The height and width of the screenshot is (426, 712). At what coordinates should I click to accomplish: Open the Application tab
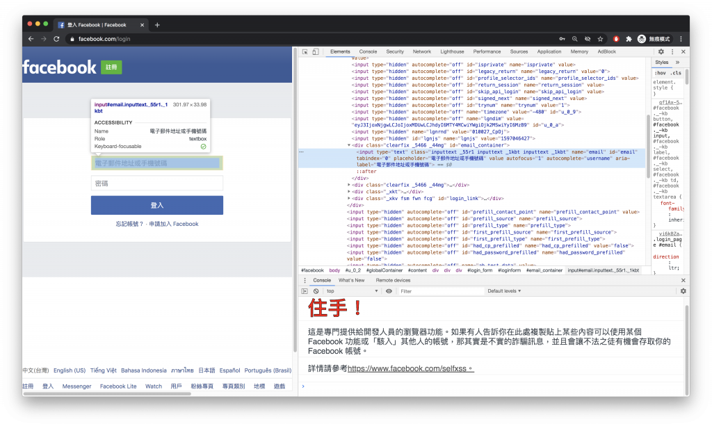click(549, 51)
